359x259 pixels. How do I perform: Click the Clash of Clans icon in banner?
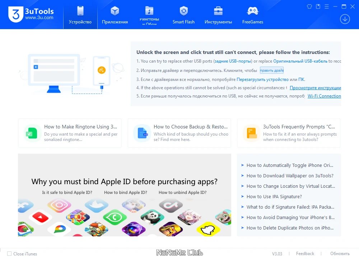[x=171, y=229]
